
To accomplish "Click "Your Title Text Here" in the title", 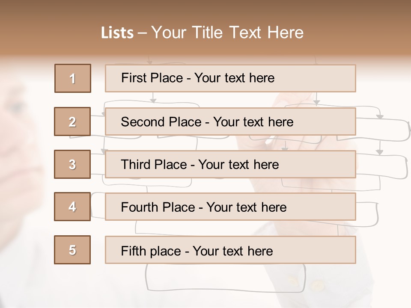I will click(x=227, y=33).
